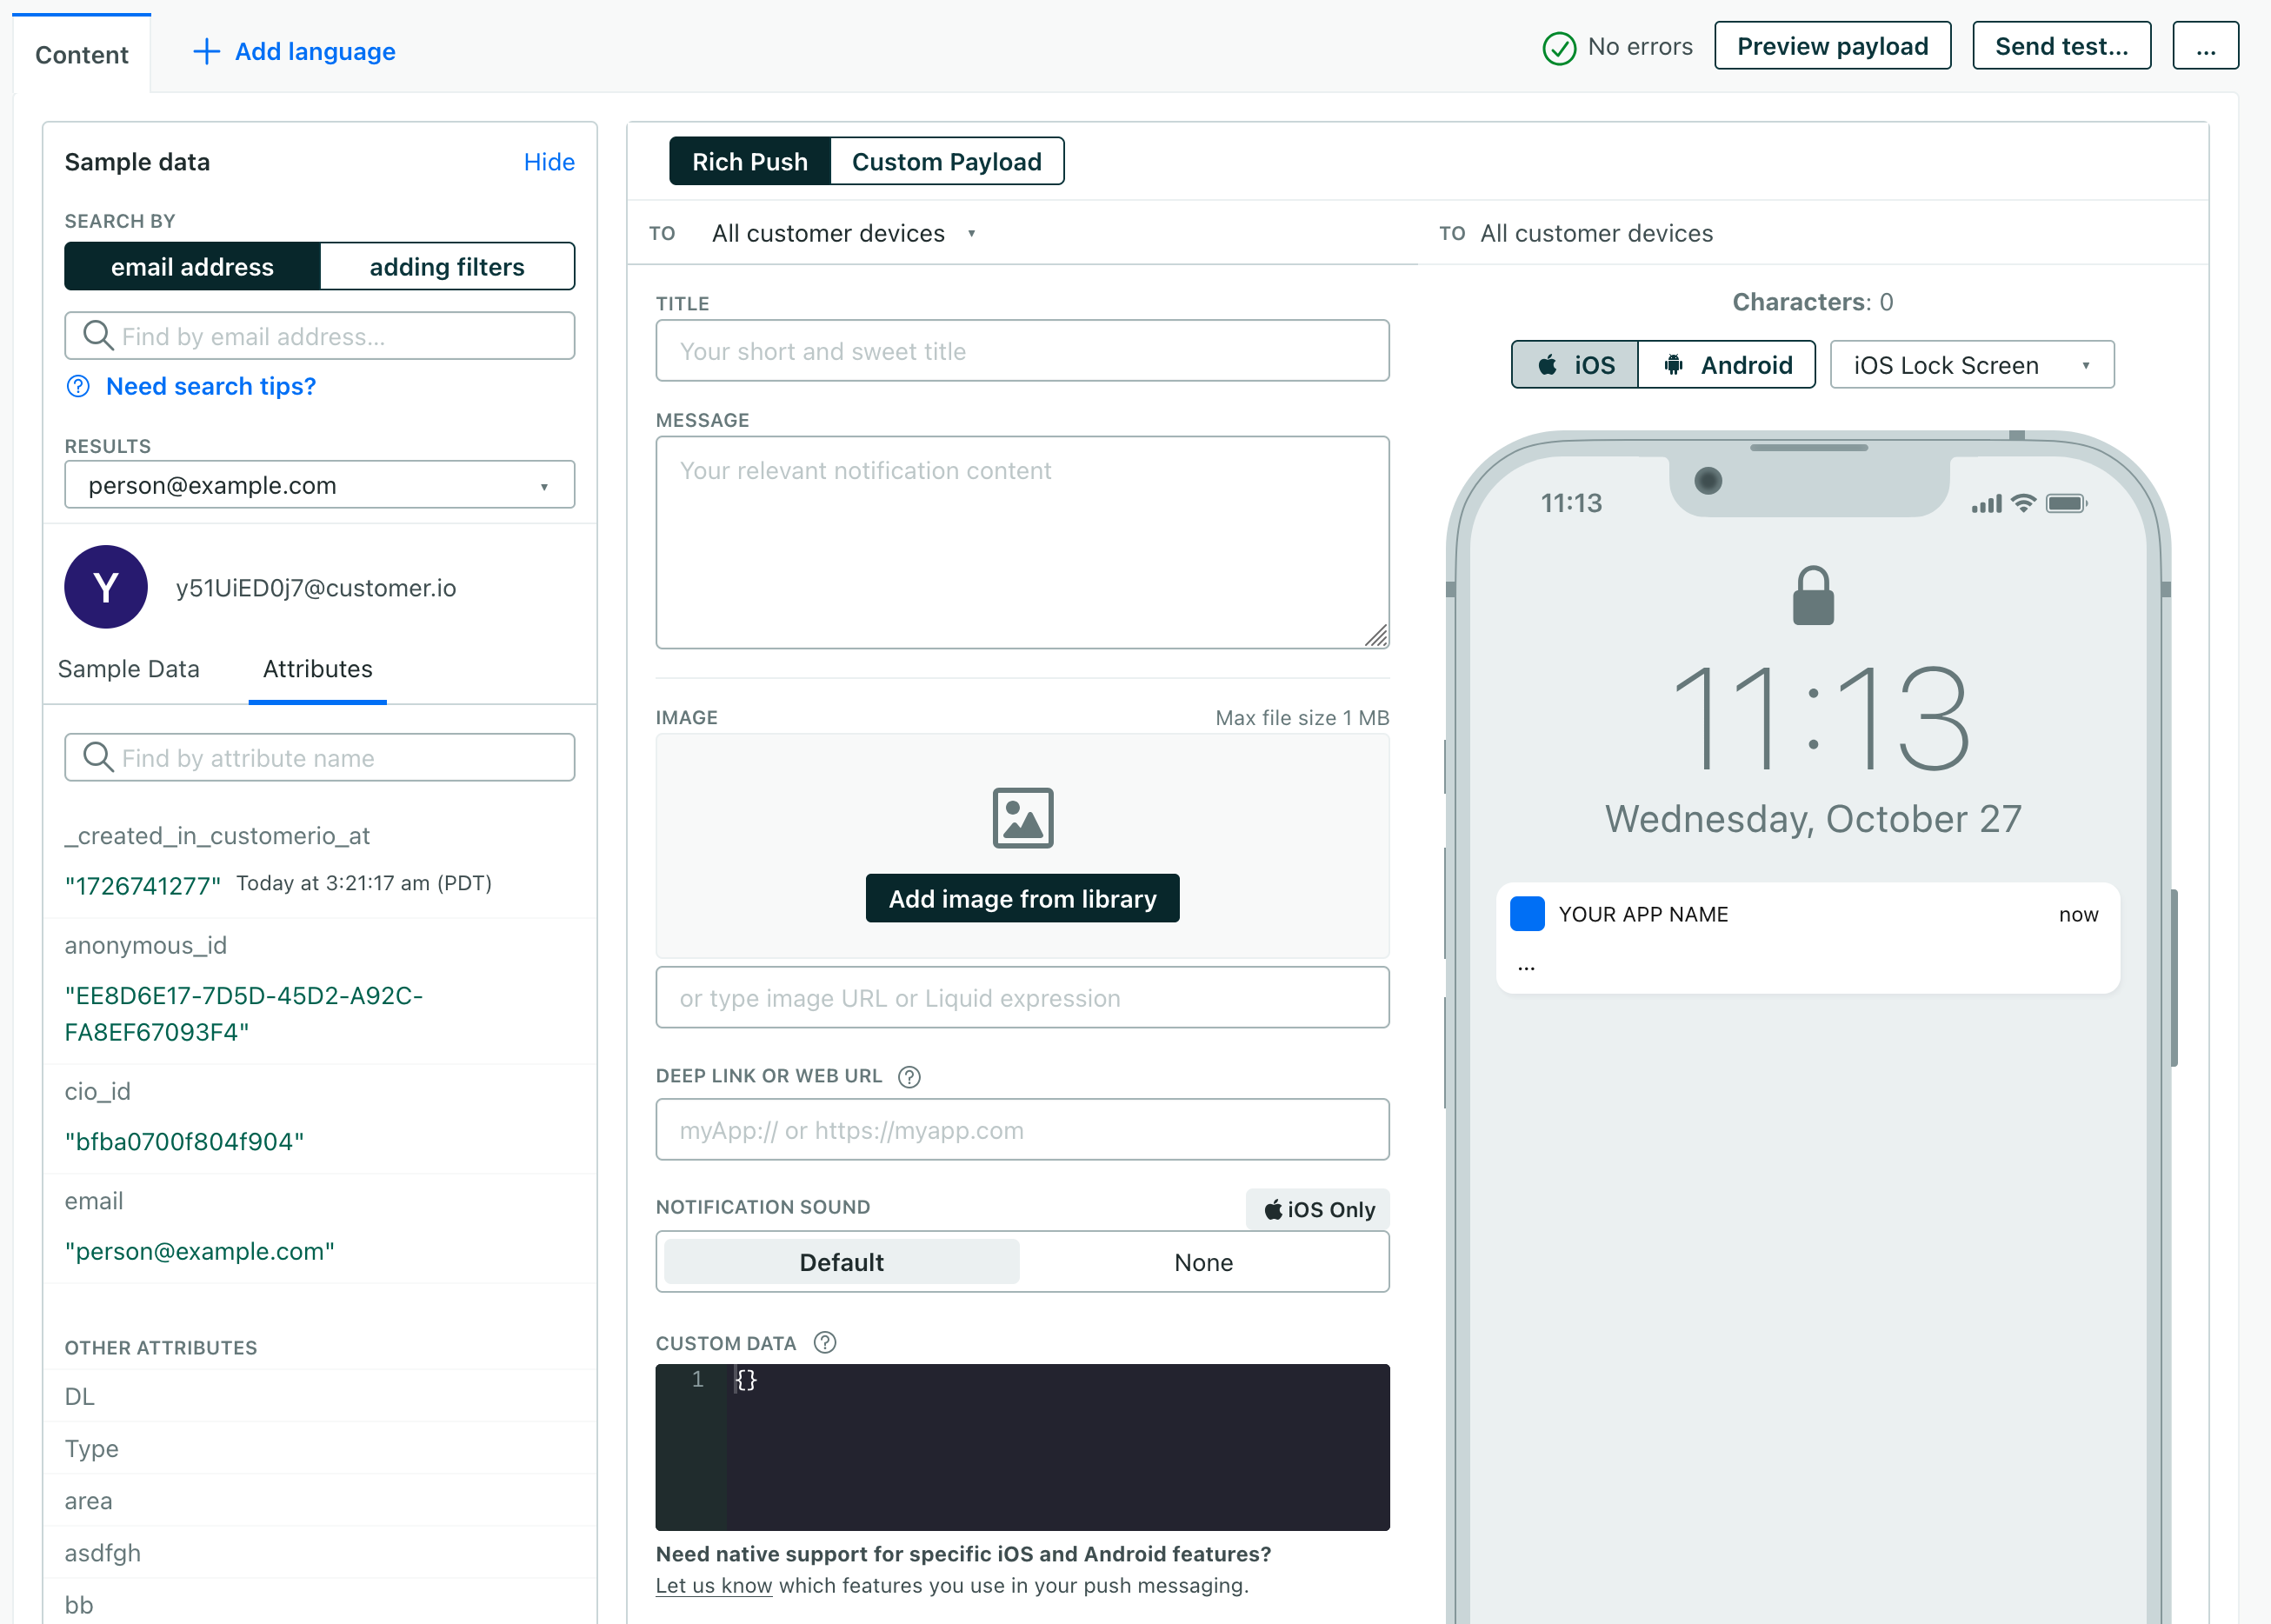This screenshot has width=2271, height=1624.
Task: Expand second All customer devices dropdown
Action: tap(1595, 232)
